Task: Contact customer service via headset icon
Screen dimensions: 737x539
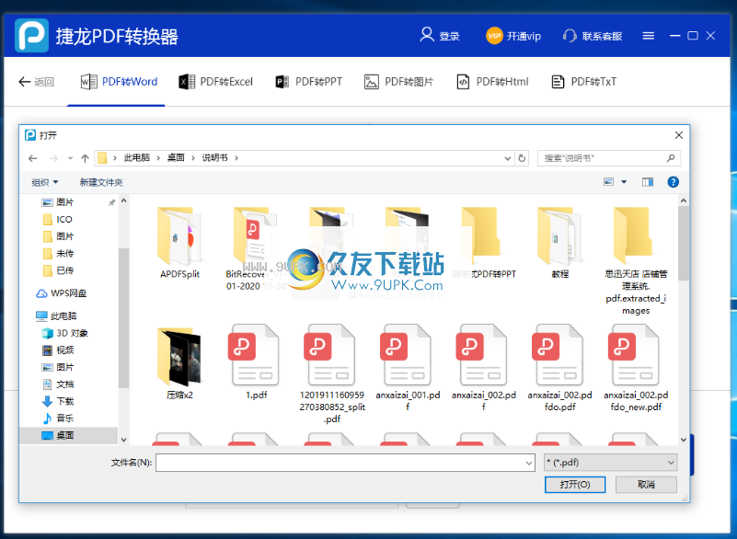Action: tap(570, 36)
